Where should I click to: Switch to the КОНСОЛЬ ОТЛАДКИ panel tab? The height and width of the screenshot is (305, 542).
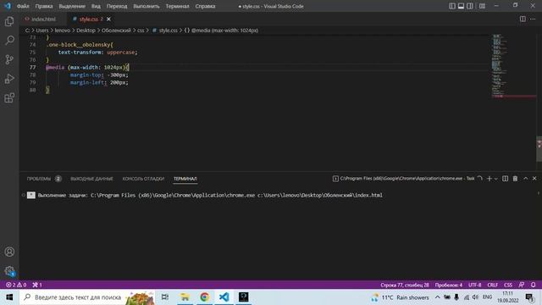pyautogui.click(x=143, y=179)
